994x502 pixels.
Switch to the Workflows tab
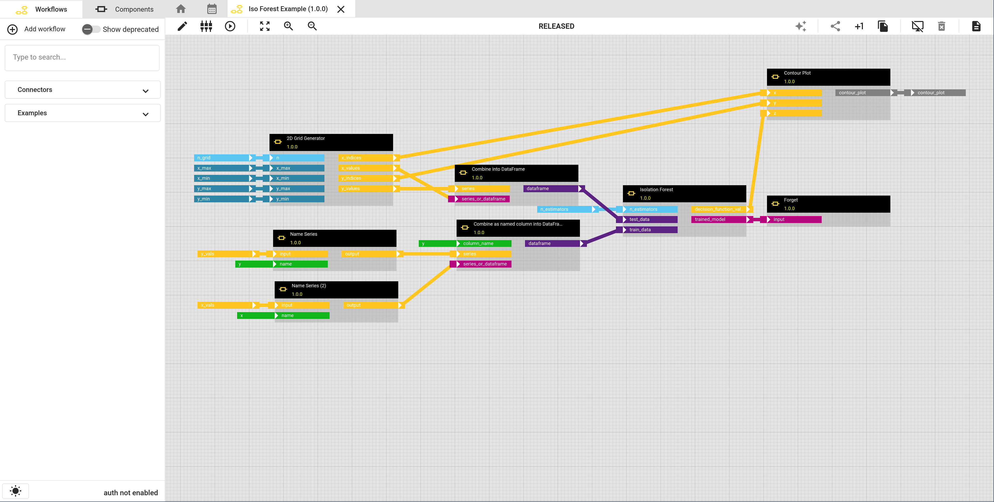pyautogui.click(x=41, y=9)
